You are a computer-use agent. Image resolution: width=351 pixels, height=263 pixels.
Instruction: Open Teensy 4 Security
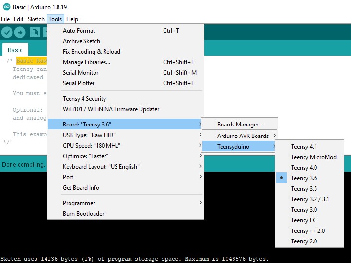tap(126, 99)
